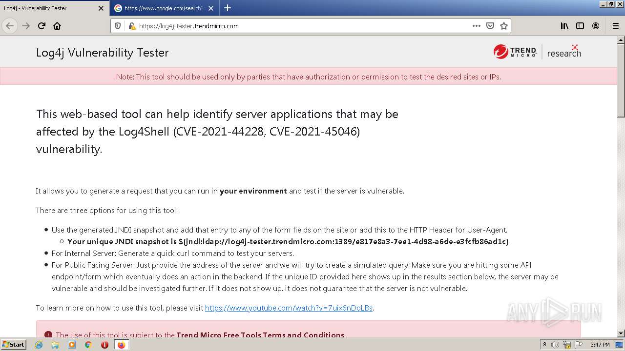
Task: Click the authorization note banner text
Action: (308, 77)
